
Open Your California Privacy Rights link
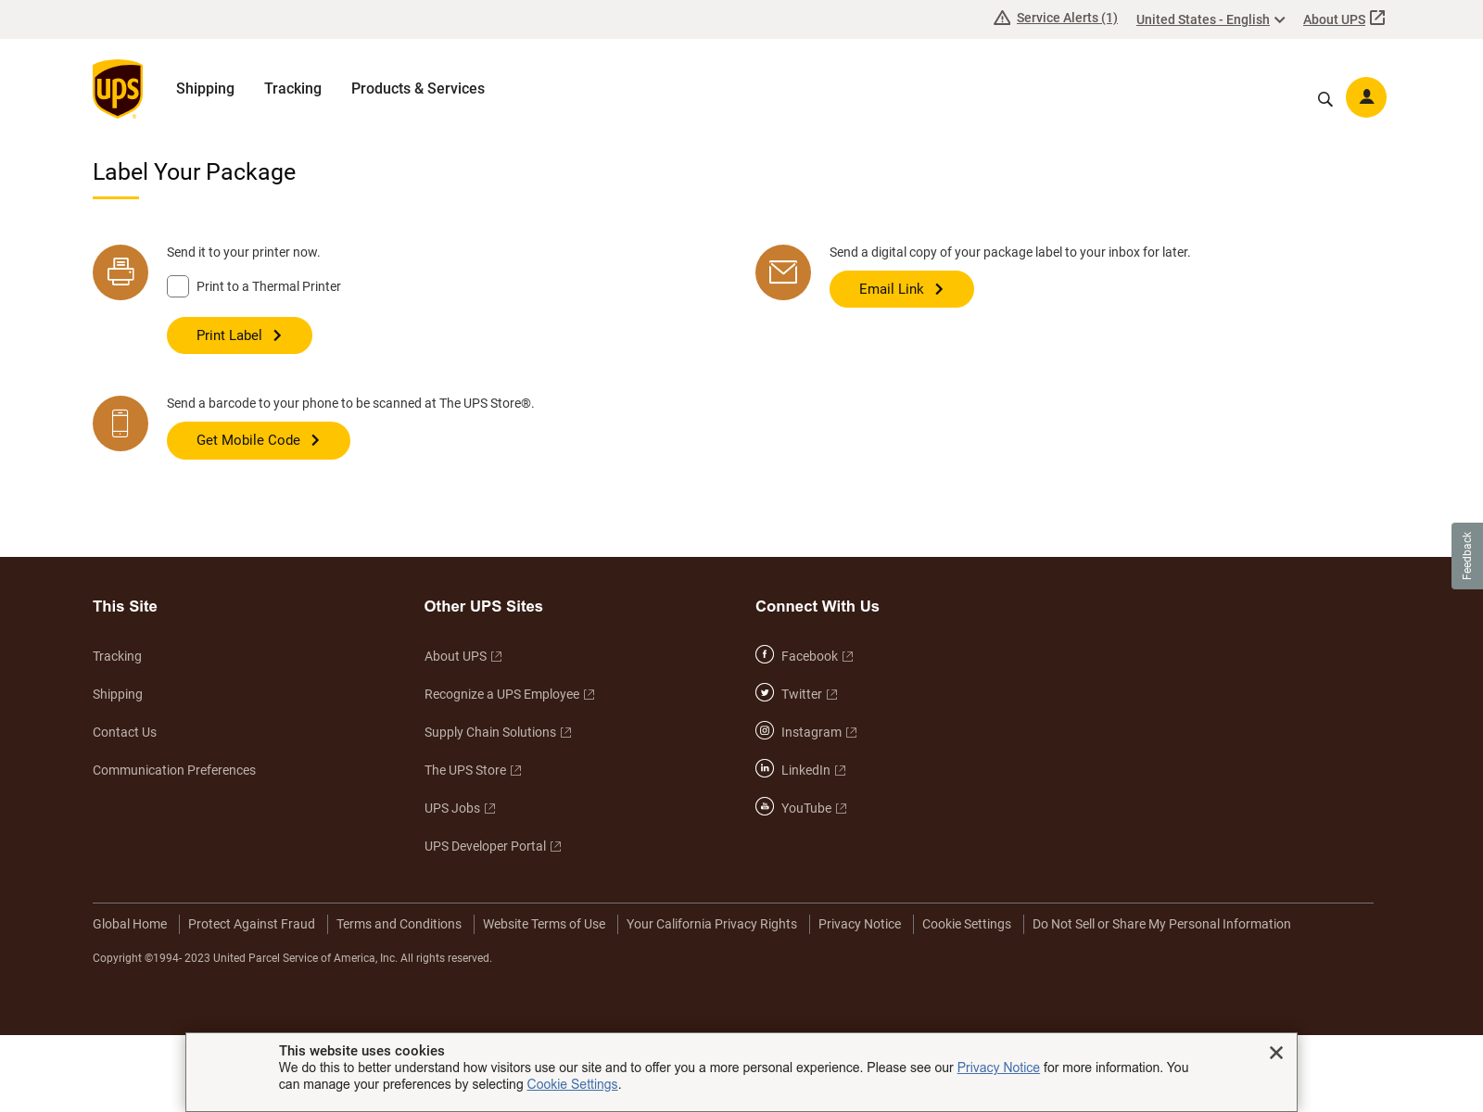tap(712, 924)
